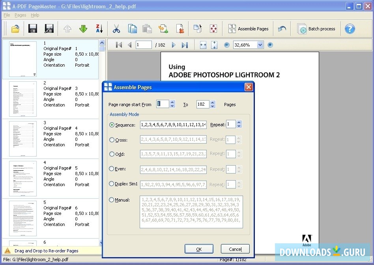Screen dimensions: 374x265
Task: Select page 4 thumbnail in list
Action: coord(23,178)
